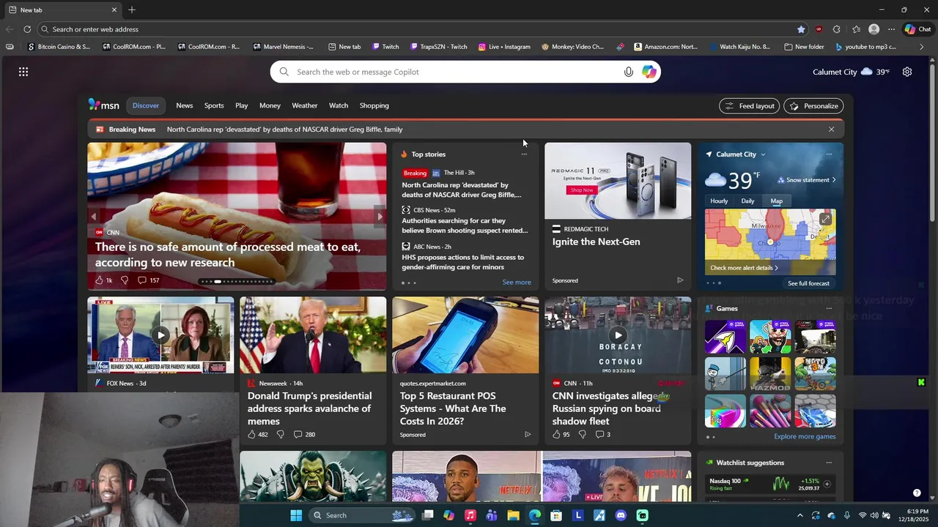Open Watchlist suggestions options menu
Screen dimensions: 938x527
pyautogui.click(x=829, y=463)
